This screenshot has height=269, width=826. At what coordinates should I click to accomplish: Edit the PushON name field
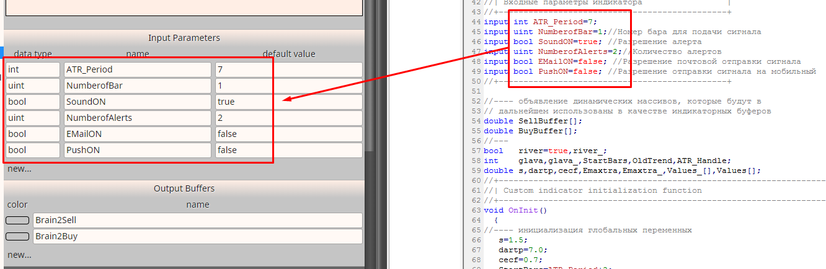[138, 150]
